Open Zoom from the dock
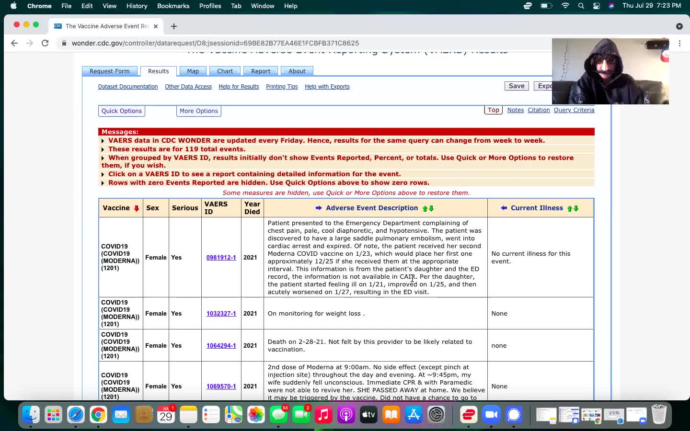Screen dimensions: 690x431 (491, 415)
